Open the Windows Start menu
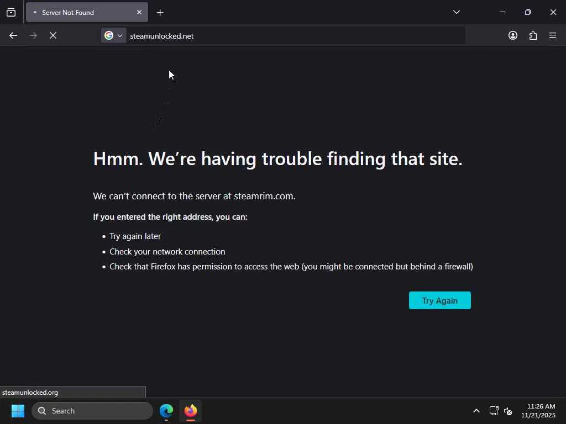This screenshot has height=424, width=566. pyautogui.click(x=18, y=411)
